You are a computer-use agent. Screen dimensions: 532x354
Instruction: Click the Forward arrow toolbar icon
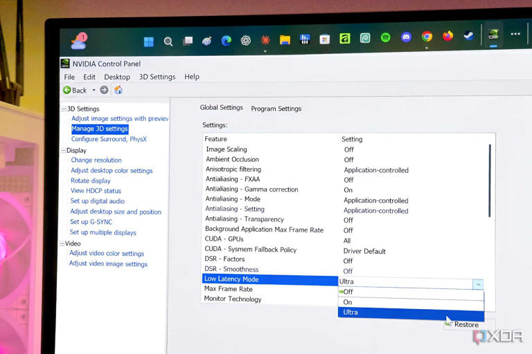point(104,90)
